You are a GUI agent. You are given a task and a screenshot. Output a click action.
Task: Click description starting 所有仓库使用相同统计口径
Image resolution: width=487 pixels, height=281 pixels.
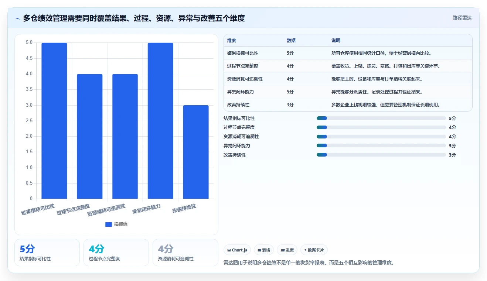381,53
